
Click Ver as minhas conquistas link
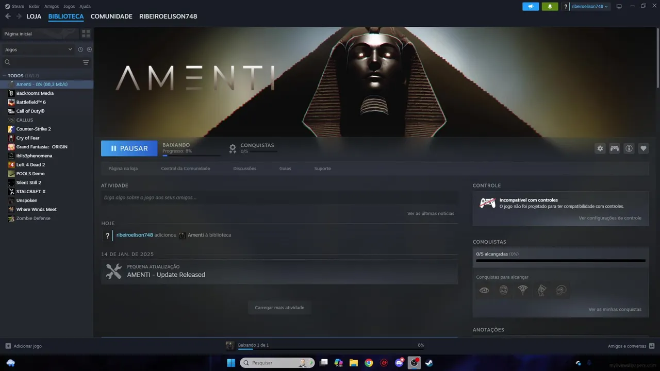[615, 309]
